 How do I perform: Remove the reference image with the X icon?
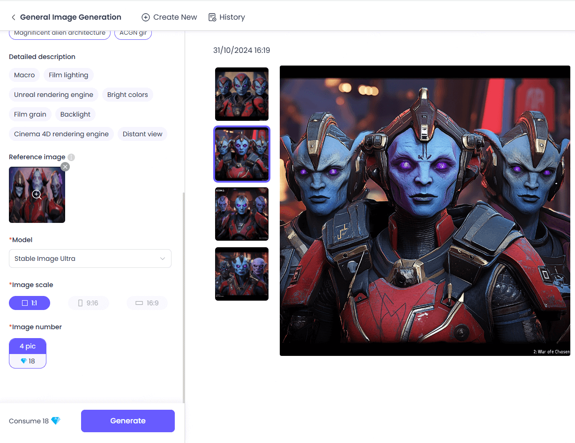point(65,167)
